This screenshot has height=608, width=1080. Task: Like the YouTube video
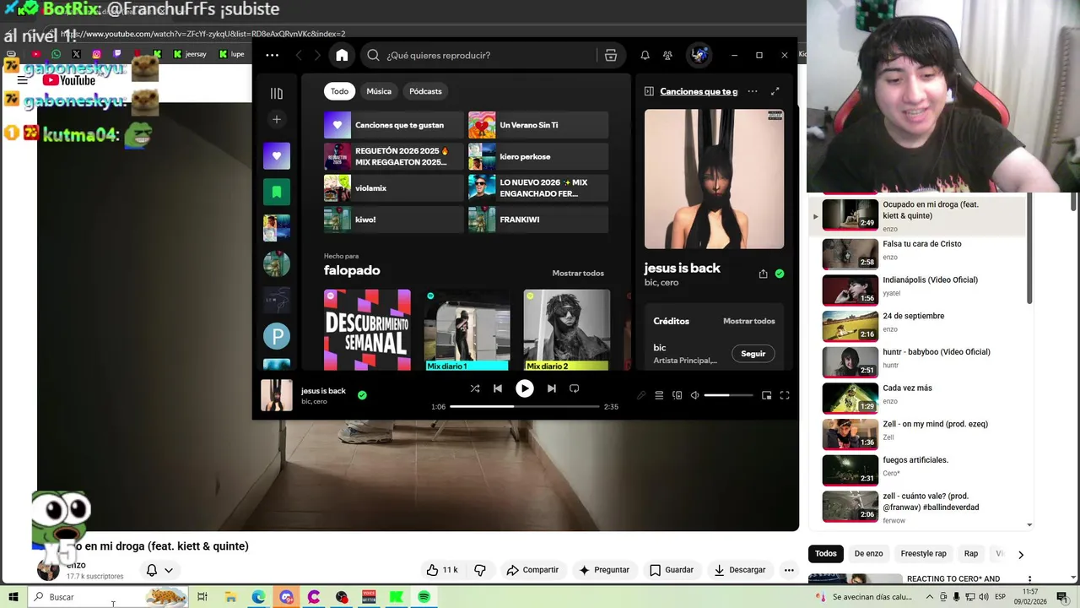pyautogui.click(x=442, y=570)
